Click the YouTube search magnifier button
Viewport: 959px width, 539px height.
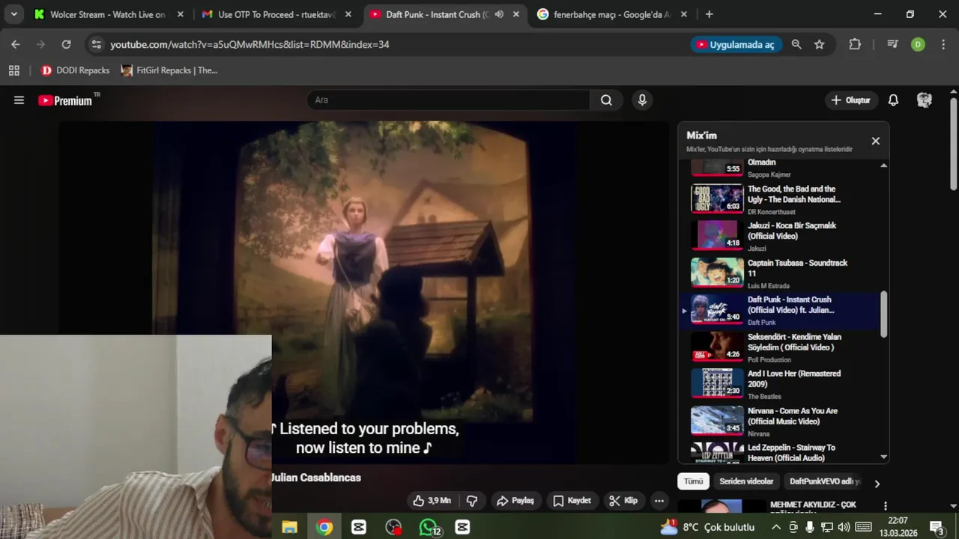point(606,100)
